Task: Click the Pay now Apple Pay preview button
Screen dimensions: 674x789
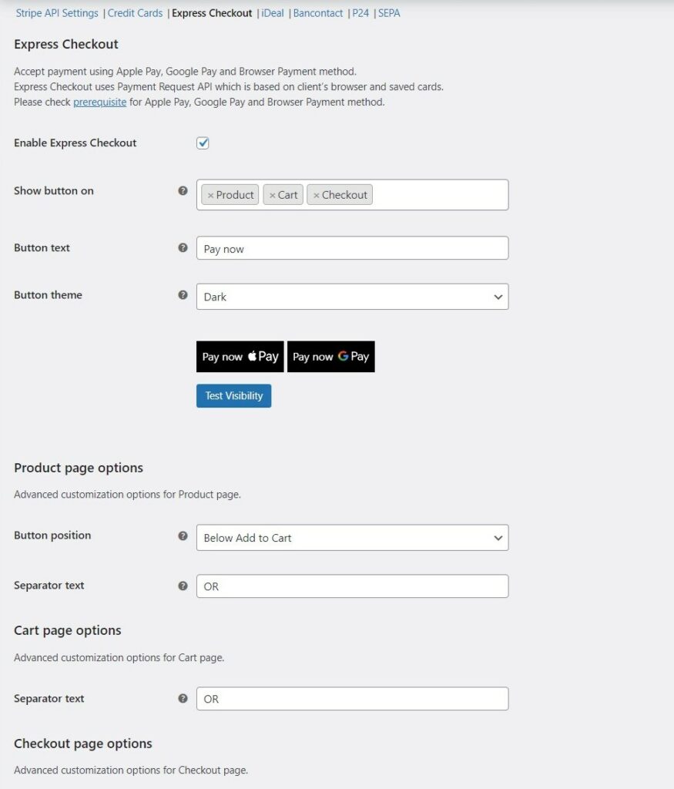Action: pyautogui.click(x=240, y=357)
